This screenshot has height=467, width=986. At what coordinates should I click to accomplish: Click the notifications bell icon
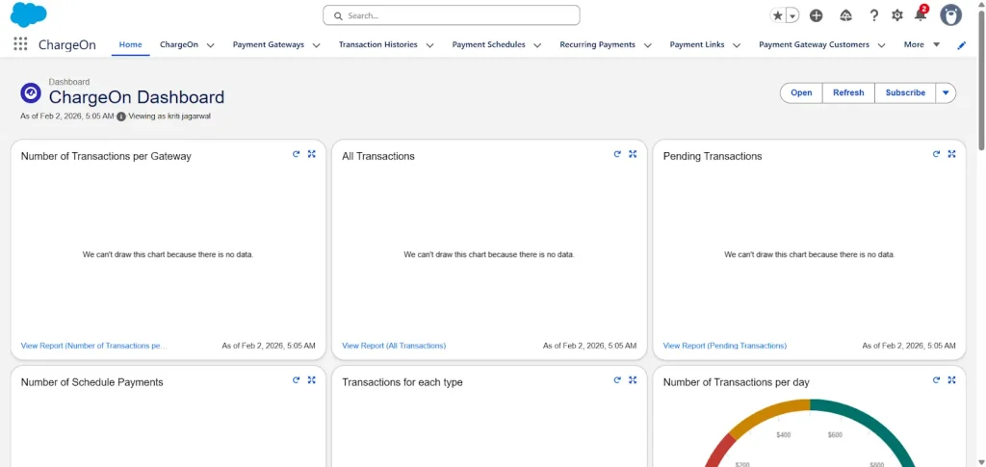(x=921, y=15)
